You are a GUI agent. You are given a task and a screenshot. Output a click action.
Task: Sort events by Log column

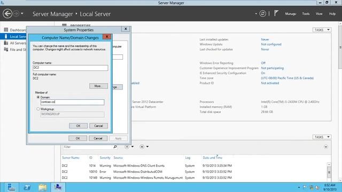pos(188,158)
